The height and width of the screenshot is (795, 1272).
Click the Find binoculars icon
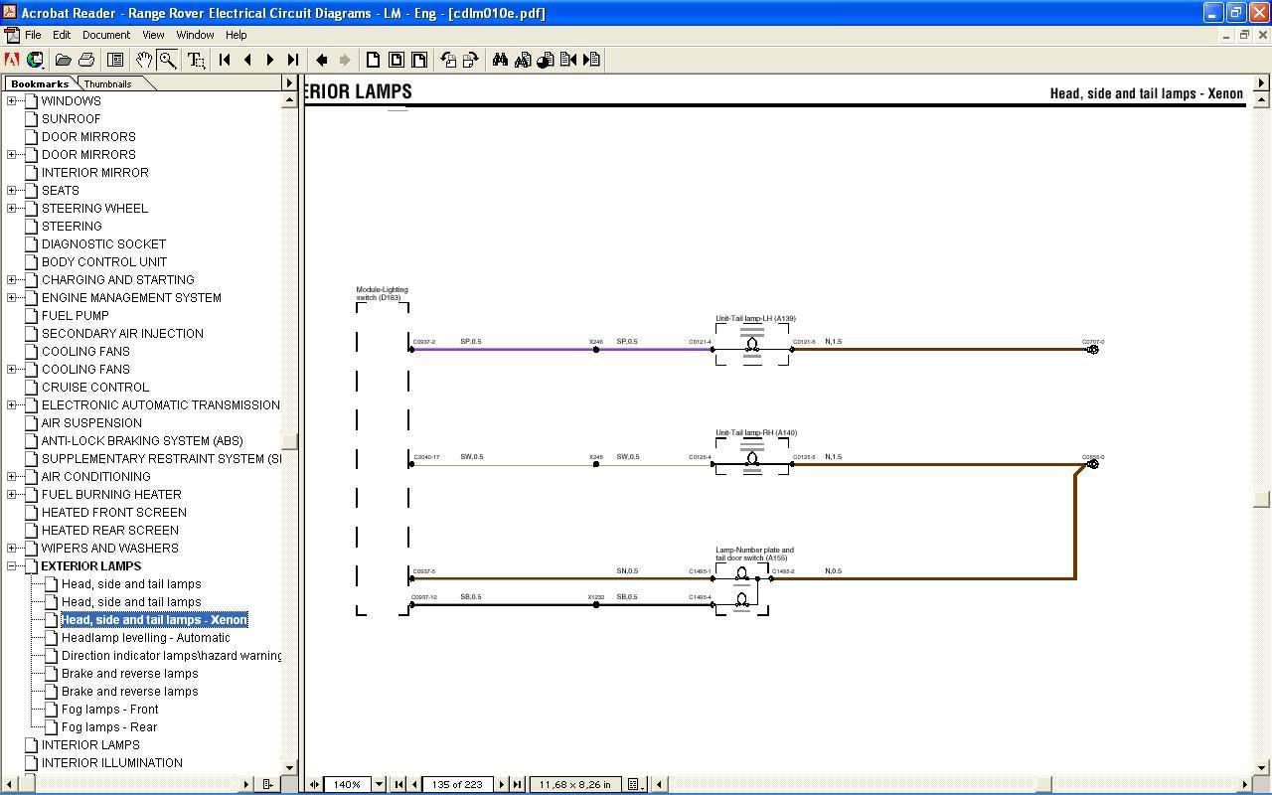click(x=500, y=60)
